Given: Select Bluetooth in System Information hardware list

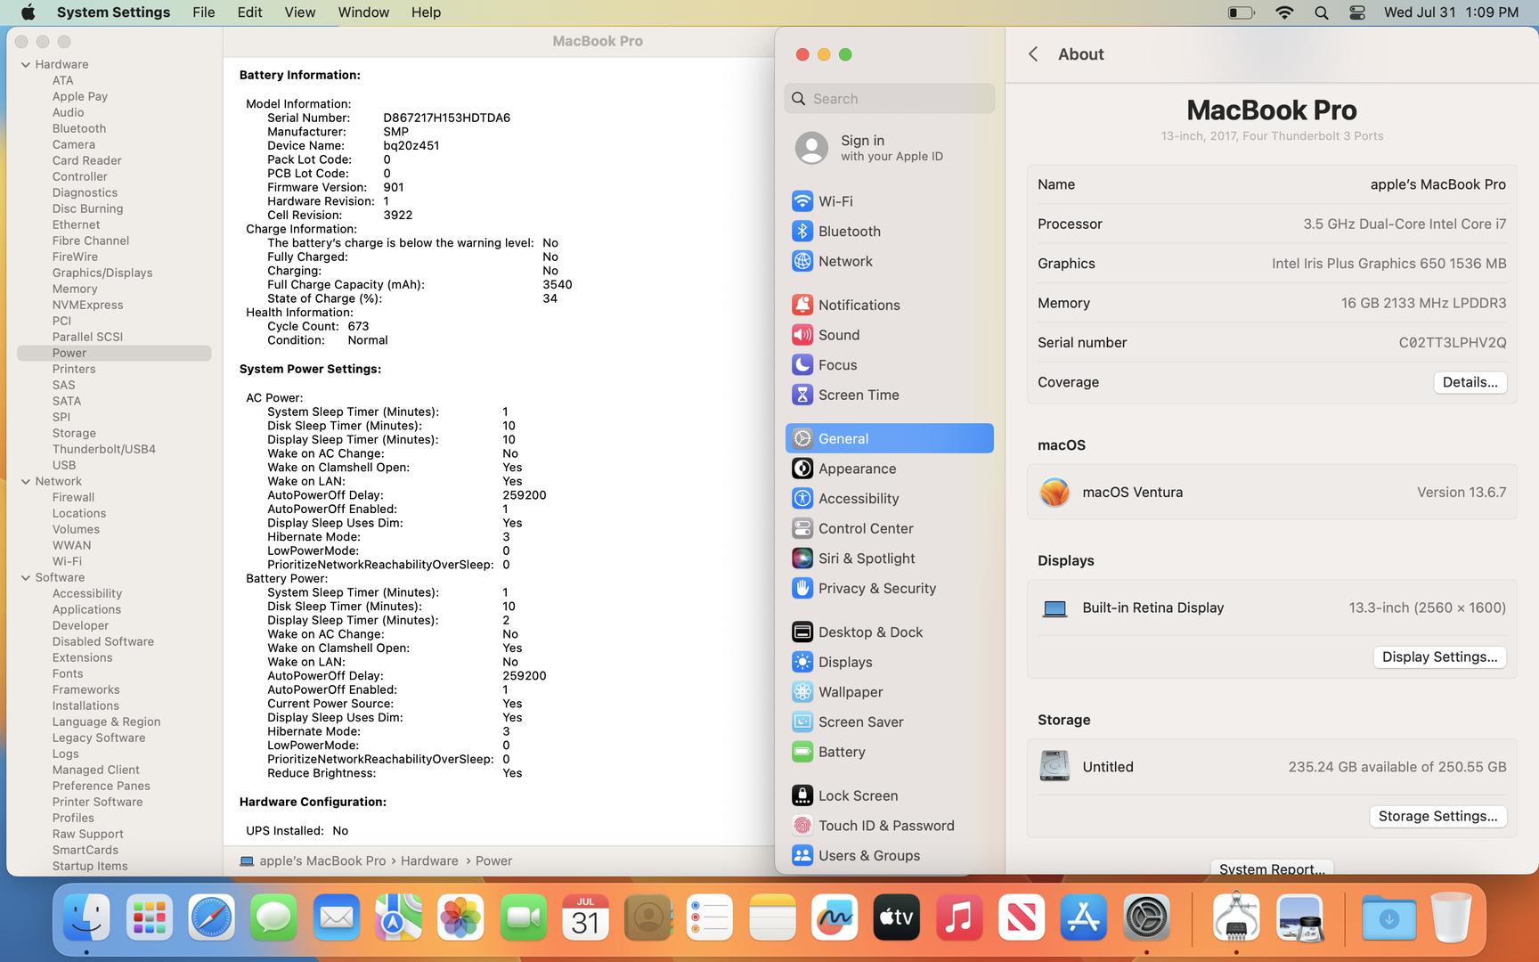Looking at the screenshot, I should click(78, 128).
